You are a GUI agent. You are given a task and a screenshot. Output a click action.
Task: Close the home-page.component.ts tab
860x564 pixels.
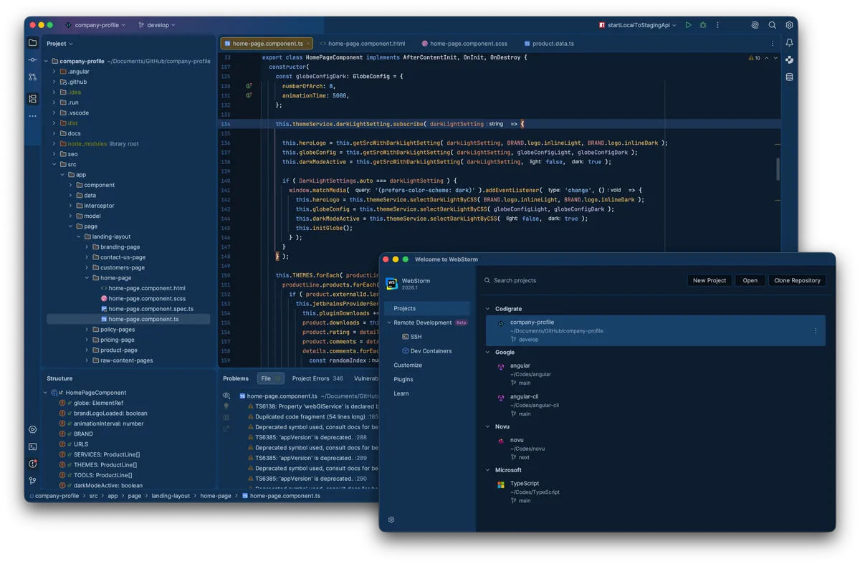coord(308,44)
